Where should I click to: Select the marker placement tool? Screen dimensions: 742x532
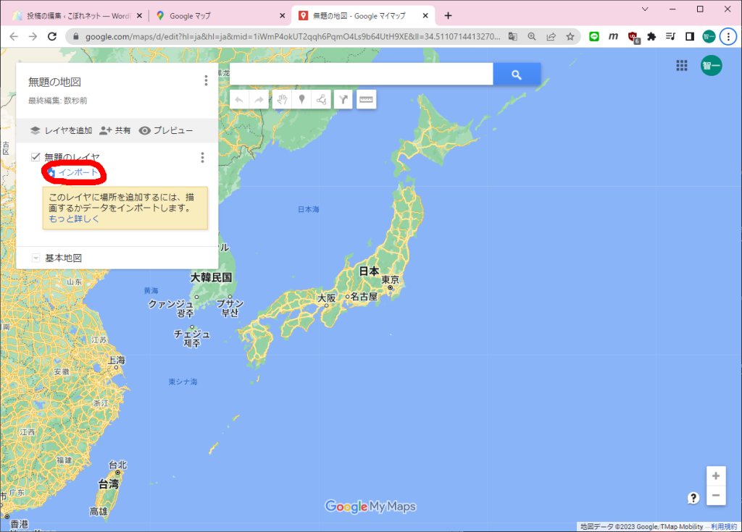point(301,99)
